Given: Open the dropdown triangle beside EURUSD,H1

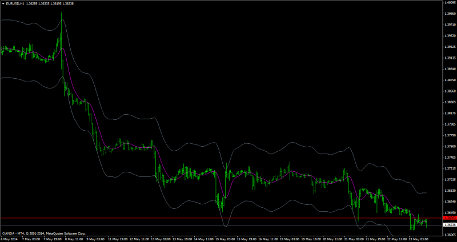Looking at the screenshot, I should click(3, 3).
